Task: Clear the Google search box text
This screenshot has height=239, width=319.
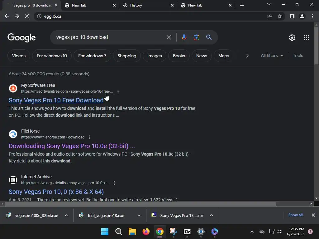Action: coord(169,37)
